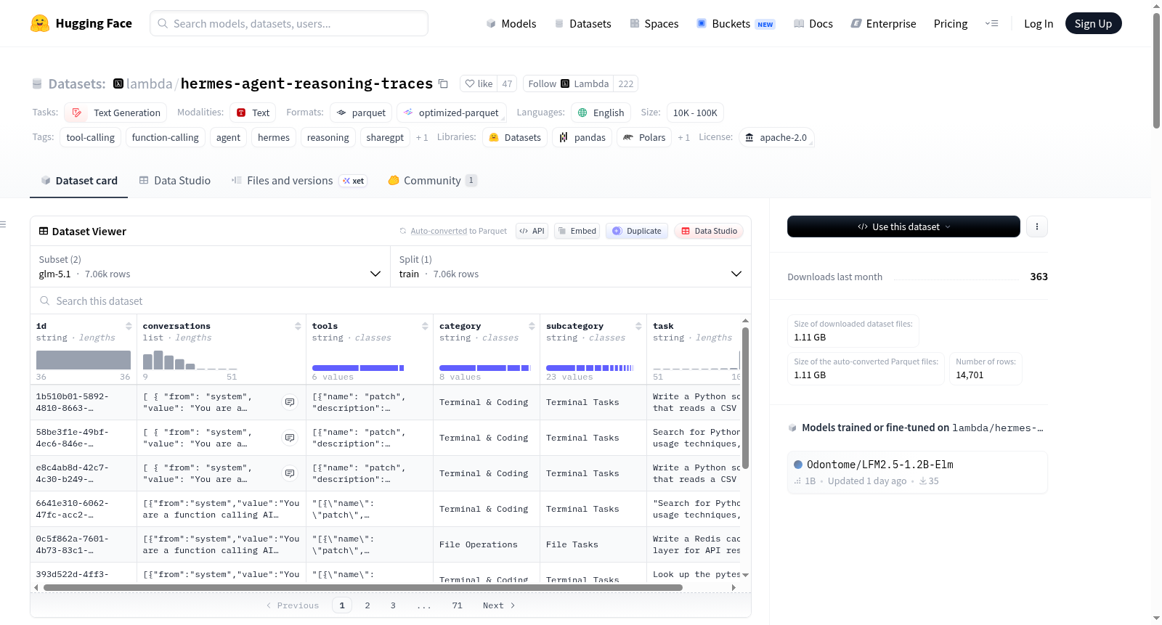Open Enterprise page
Image resolution: width=1162 pixels, height=625 pixels.
pyautogui.click(x=884, y=23)
